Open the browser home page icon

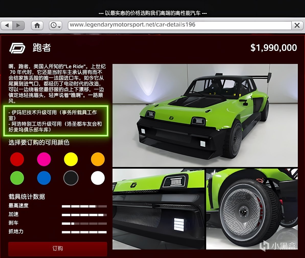[37, 25]
